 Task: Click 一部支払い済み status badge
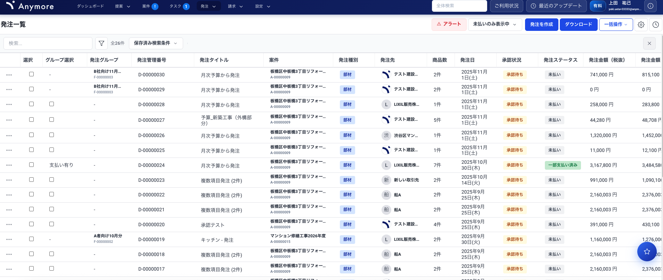(x=563, y=165)
